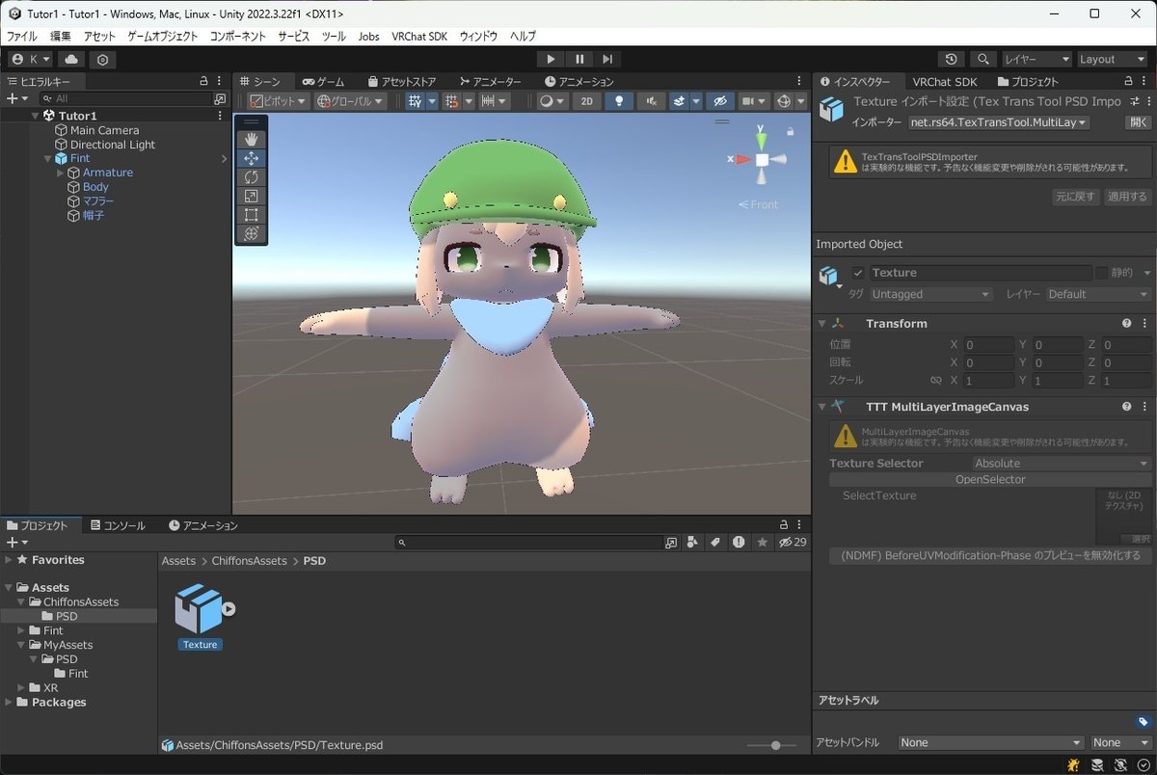Click search by label icon in Project
Image resolution: width=1157 pixels, height=775 pixels.
(x=715, y=543)
